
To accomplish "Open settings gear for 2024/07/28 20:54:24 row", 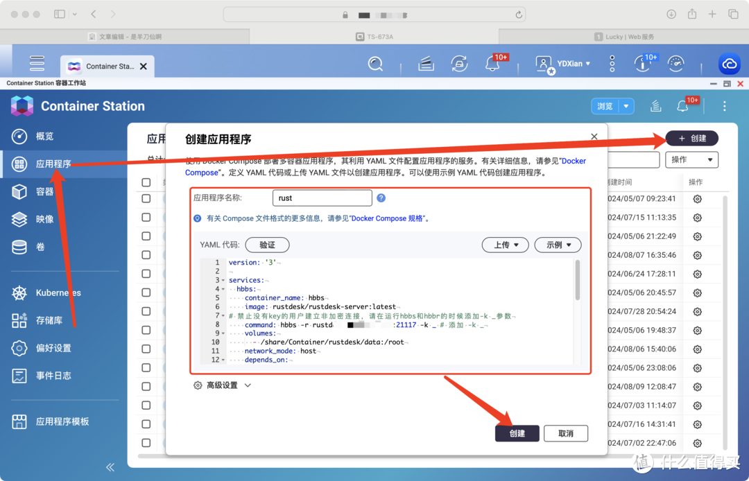I will tap(698, 312).
